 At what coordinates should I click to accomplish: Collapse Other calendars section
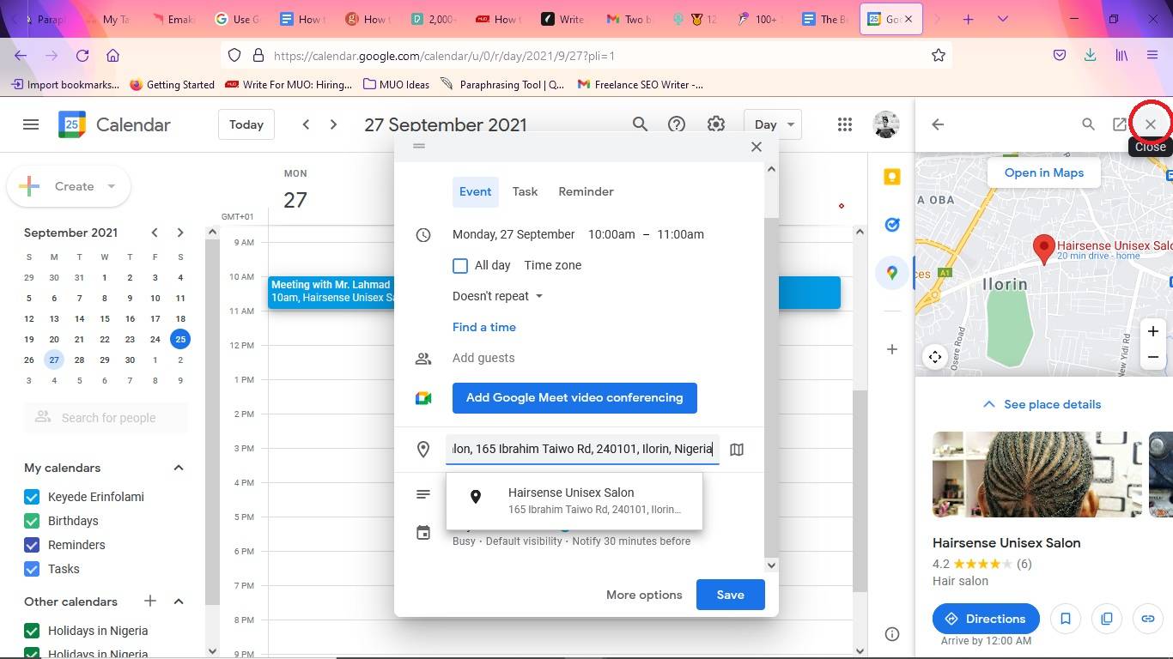point(179,601)
